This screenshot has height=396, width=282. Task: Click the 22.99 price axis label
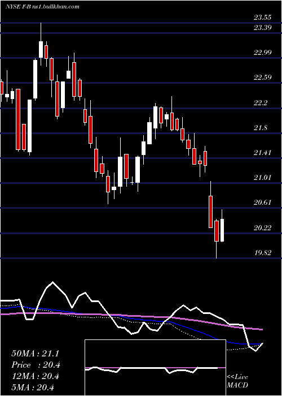click(263, 52)
